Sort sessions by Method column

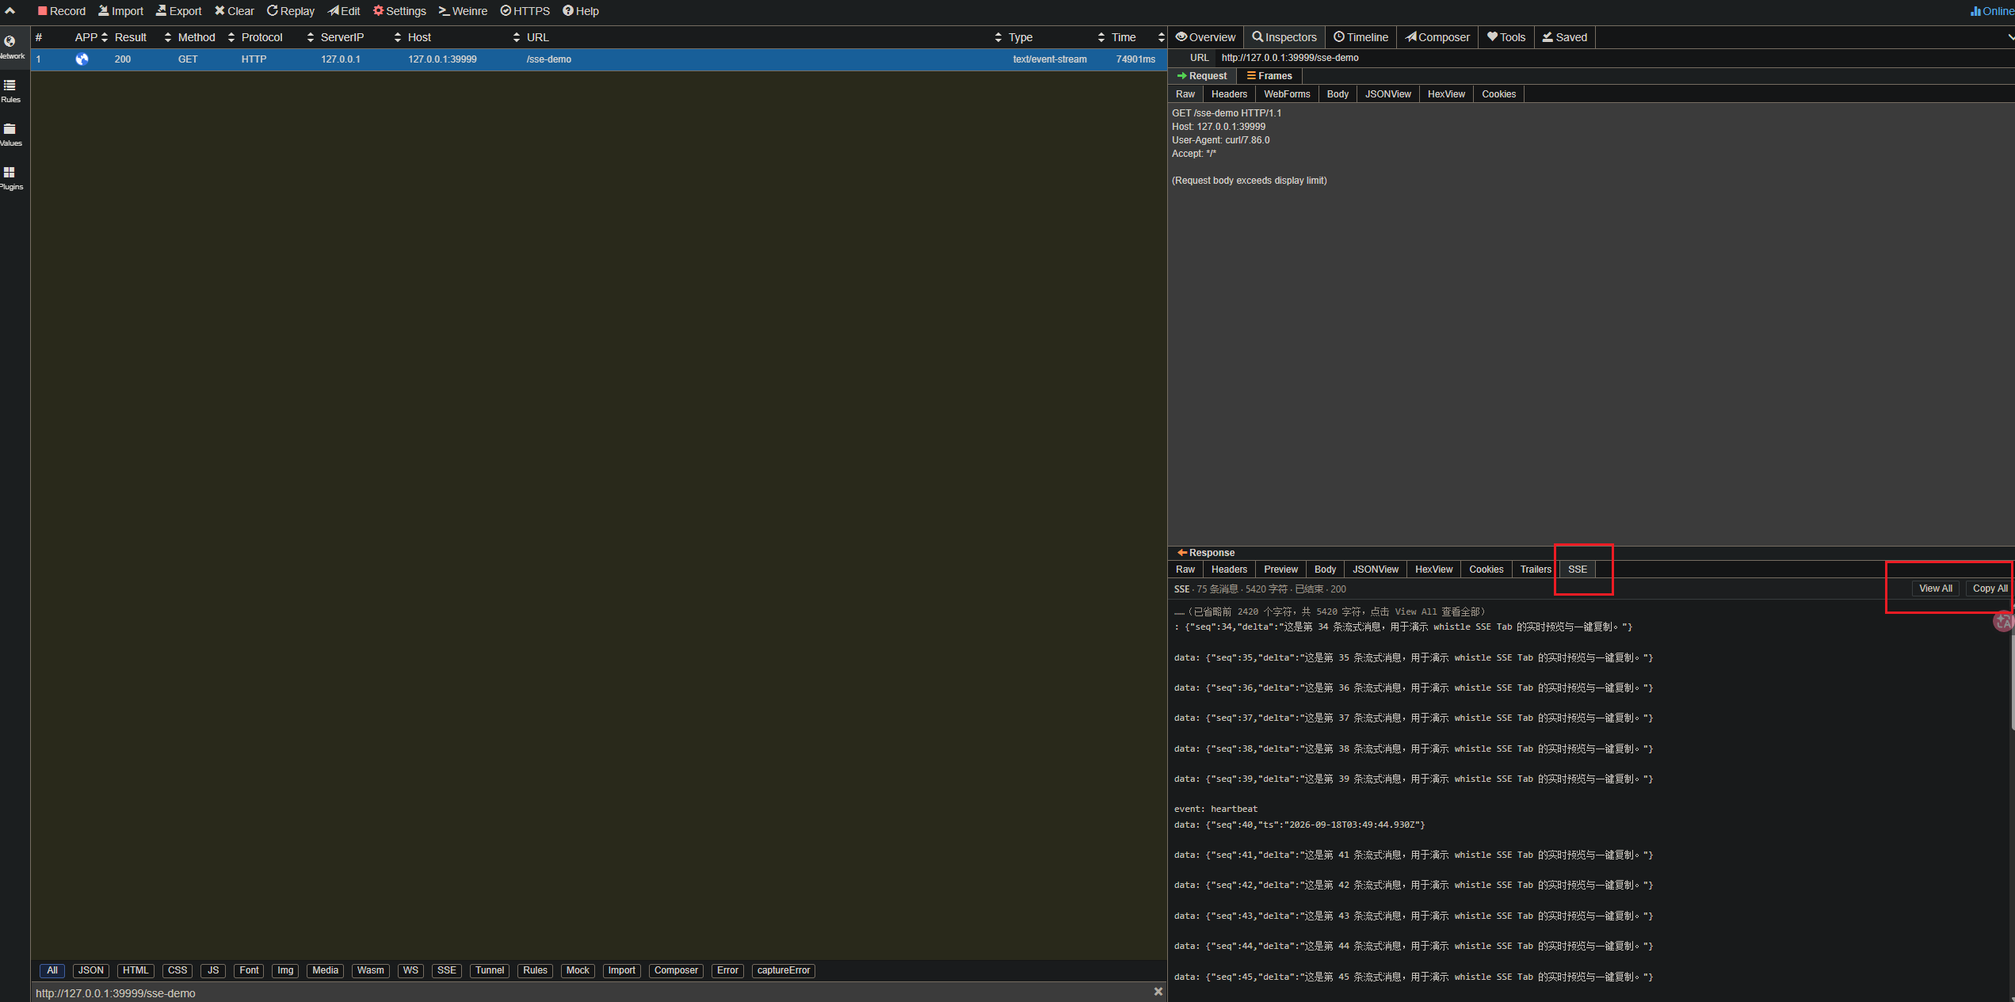[206, 37]
